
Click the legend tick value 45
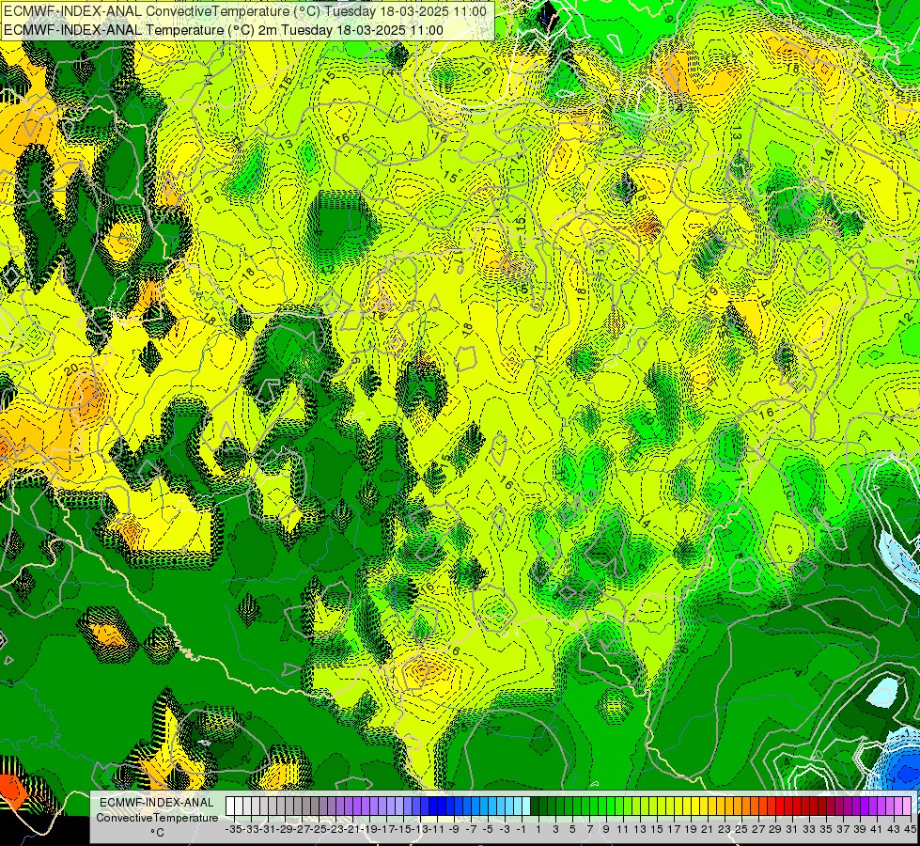(x=910, y=829)
